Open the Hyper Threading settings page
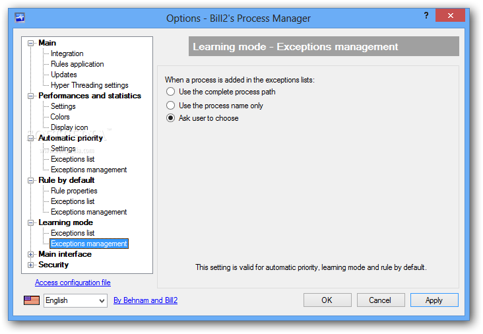Screen dimensions: 483x334 89,85
